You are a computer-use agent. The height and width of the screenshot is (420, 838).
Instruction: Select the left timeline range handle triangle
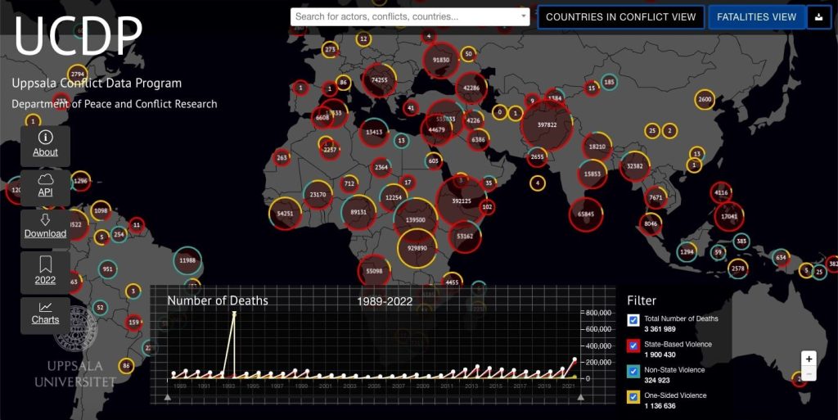click(167, 397)
